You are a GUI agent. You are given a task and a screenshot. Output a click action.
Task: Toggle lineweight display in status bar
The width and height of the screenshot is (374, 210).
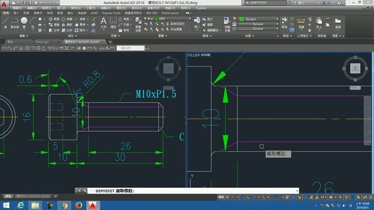click(x=288, y=197)
